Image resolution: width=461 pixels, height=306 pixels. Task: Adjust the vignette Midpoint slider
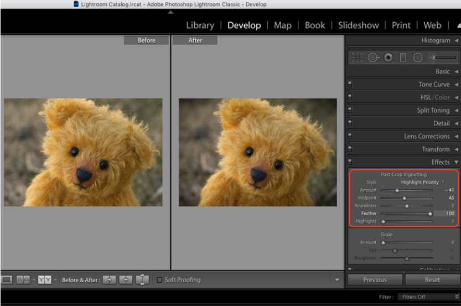[404, 198]
